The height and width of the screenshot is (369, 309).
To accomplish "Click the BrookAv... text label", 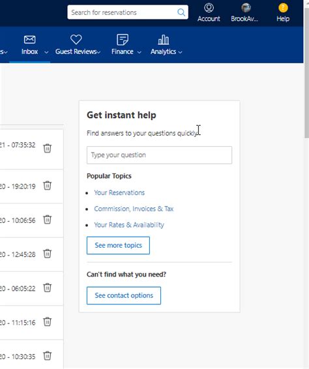I will (x=244, y=19).
